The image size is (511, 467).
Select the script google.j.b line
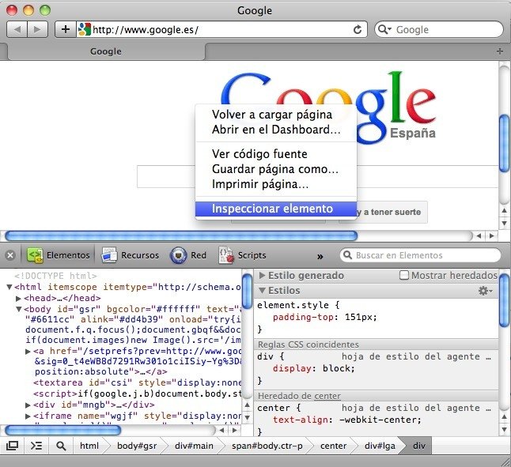(137, 394)
